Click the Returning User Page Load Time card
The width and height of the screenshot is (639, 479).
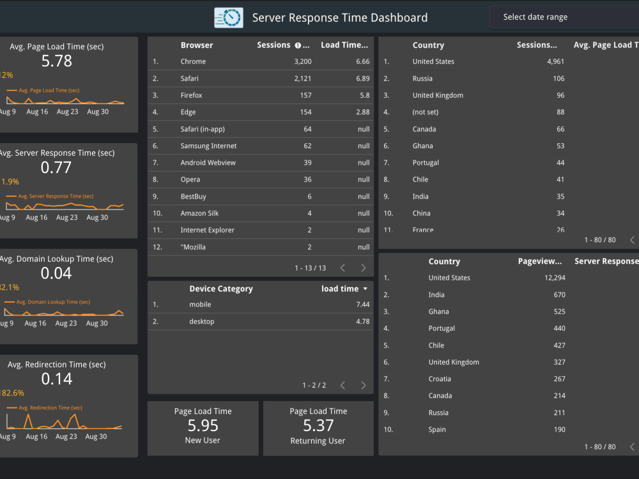[x=318, y=428]
